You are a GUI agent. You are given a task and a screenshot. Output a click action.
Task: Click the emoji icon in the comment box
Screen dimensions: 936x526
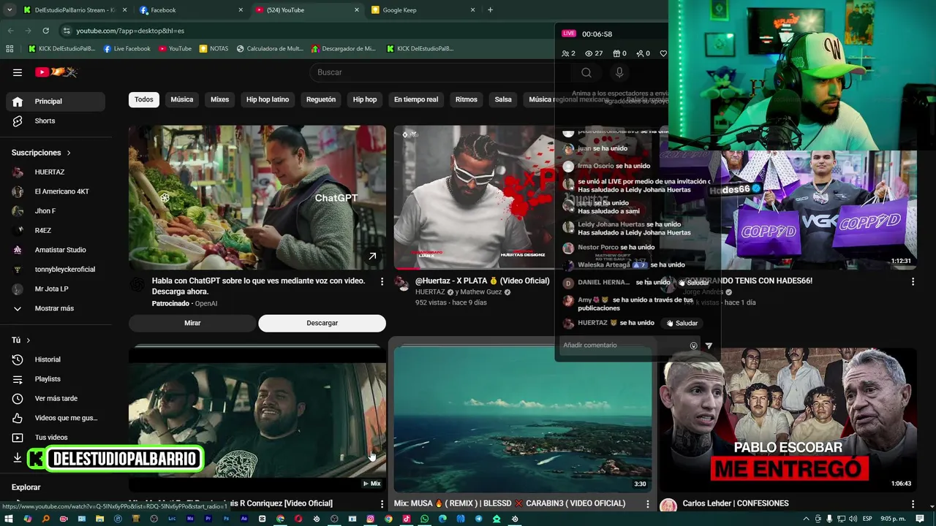pos(694,346)
